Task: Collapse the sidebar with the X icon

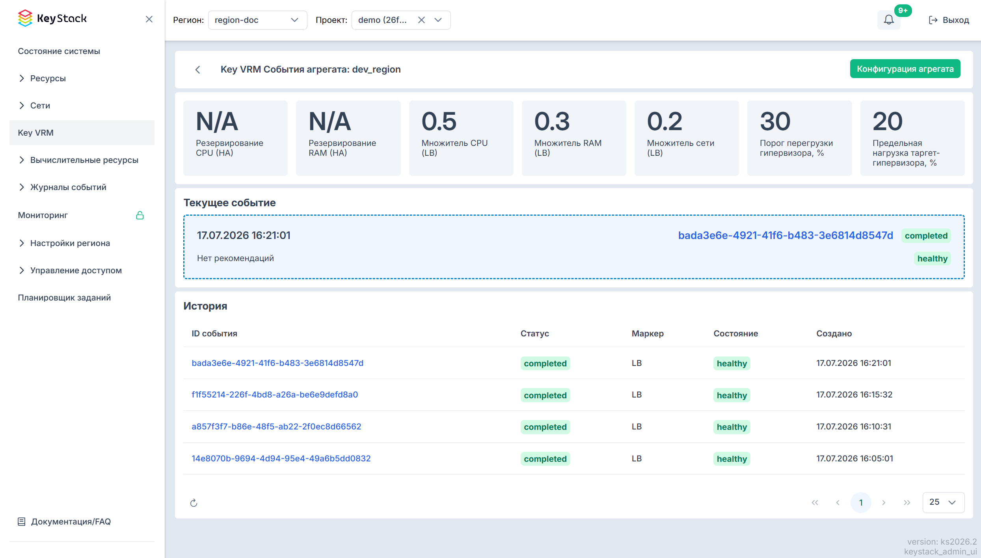Action: [x=149, y=19]
